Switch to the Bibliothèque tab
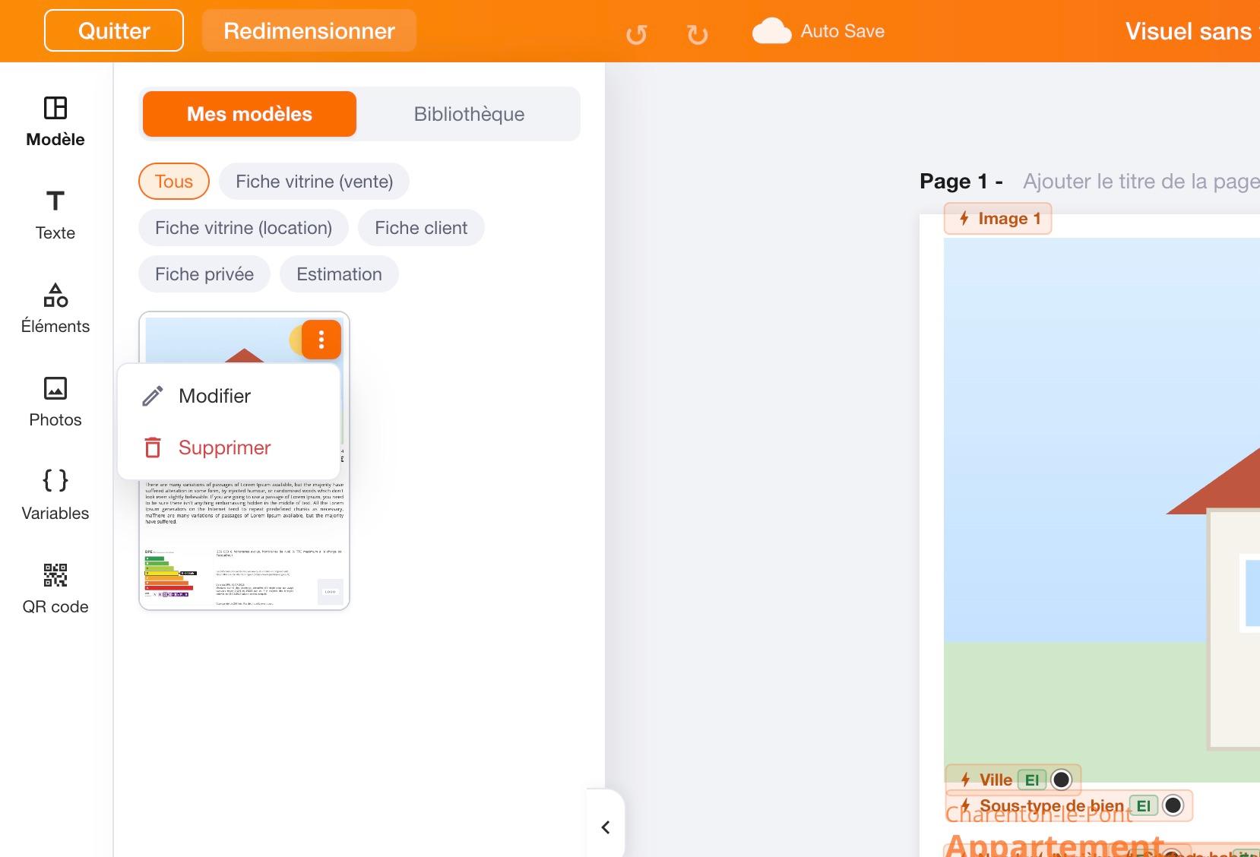 (x=469, y=114)
